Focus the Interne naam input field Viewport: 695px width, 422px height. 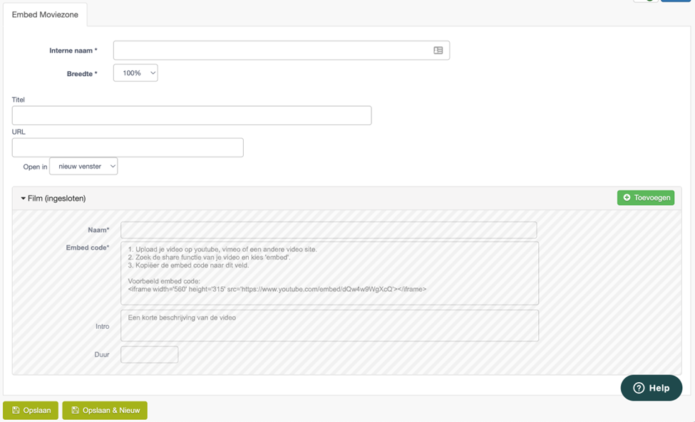coord(282,51)
